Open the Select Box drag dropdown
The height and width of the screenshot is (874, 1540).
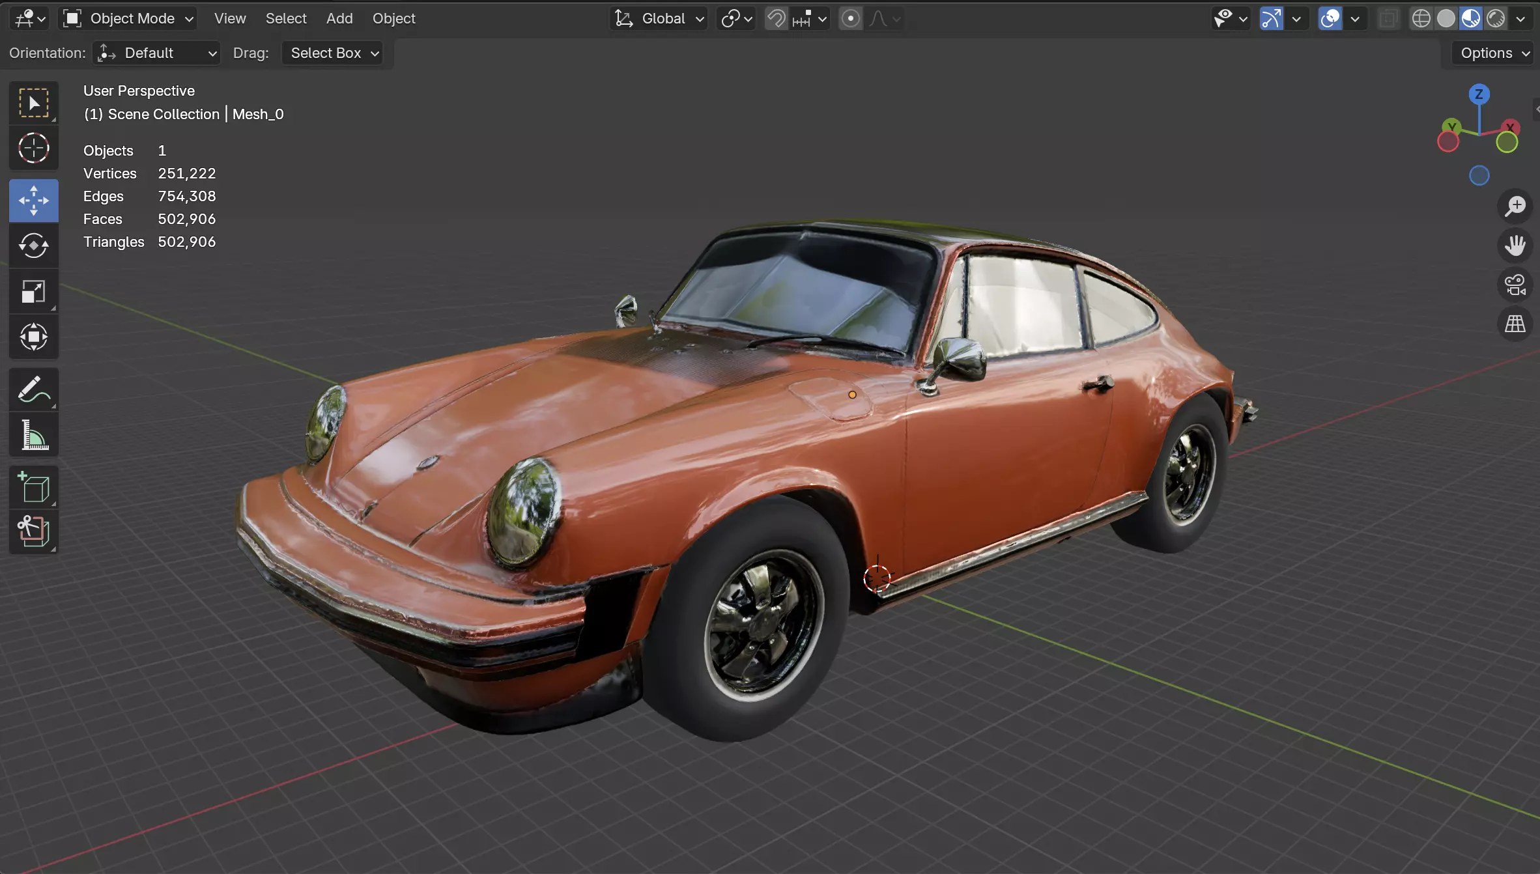click(333, 53)
